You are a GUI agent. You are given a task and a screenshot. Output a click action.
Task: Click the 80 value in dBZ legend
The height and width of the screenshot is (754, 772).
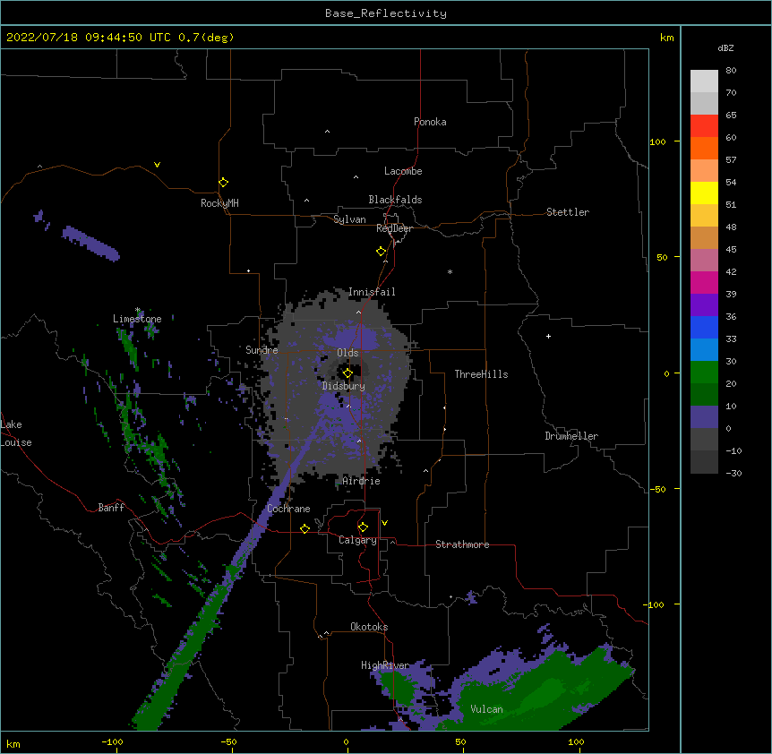point(731,71)
